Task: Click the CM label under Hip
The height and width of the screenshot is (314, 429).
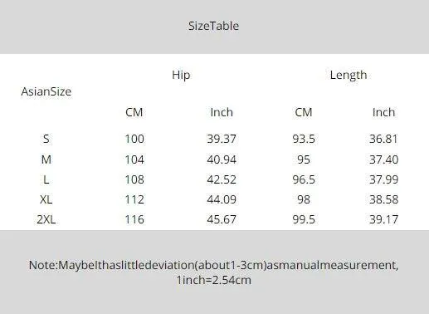Action: [134, 112]
